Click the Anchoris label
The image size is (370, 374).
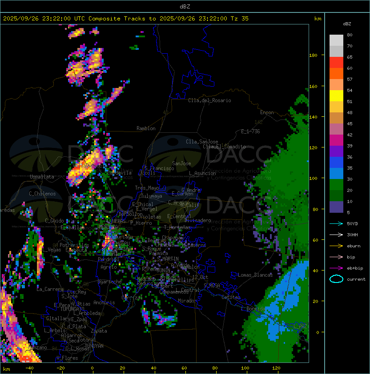click(x=104, y=302)
